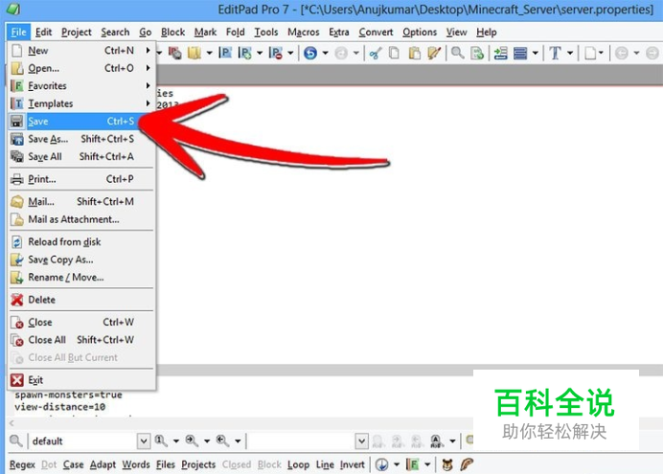Toggle the Loop search option

pos(298,464)
